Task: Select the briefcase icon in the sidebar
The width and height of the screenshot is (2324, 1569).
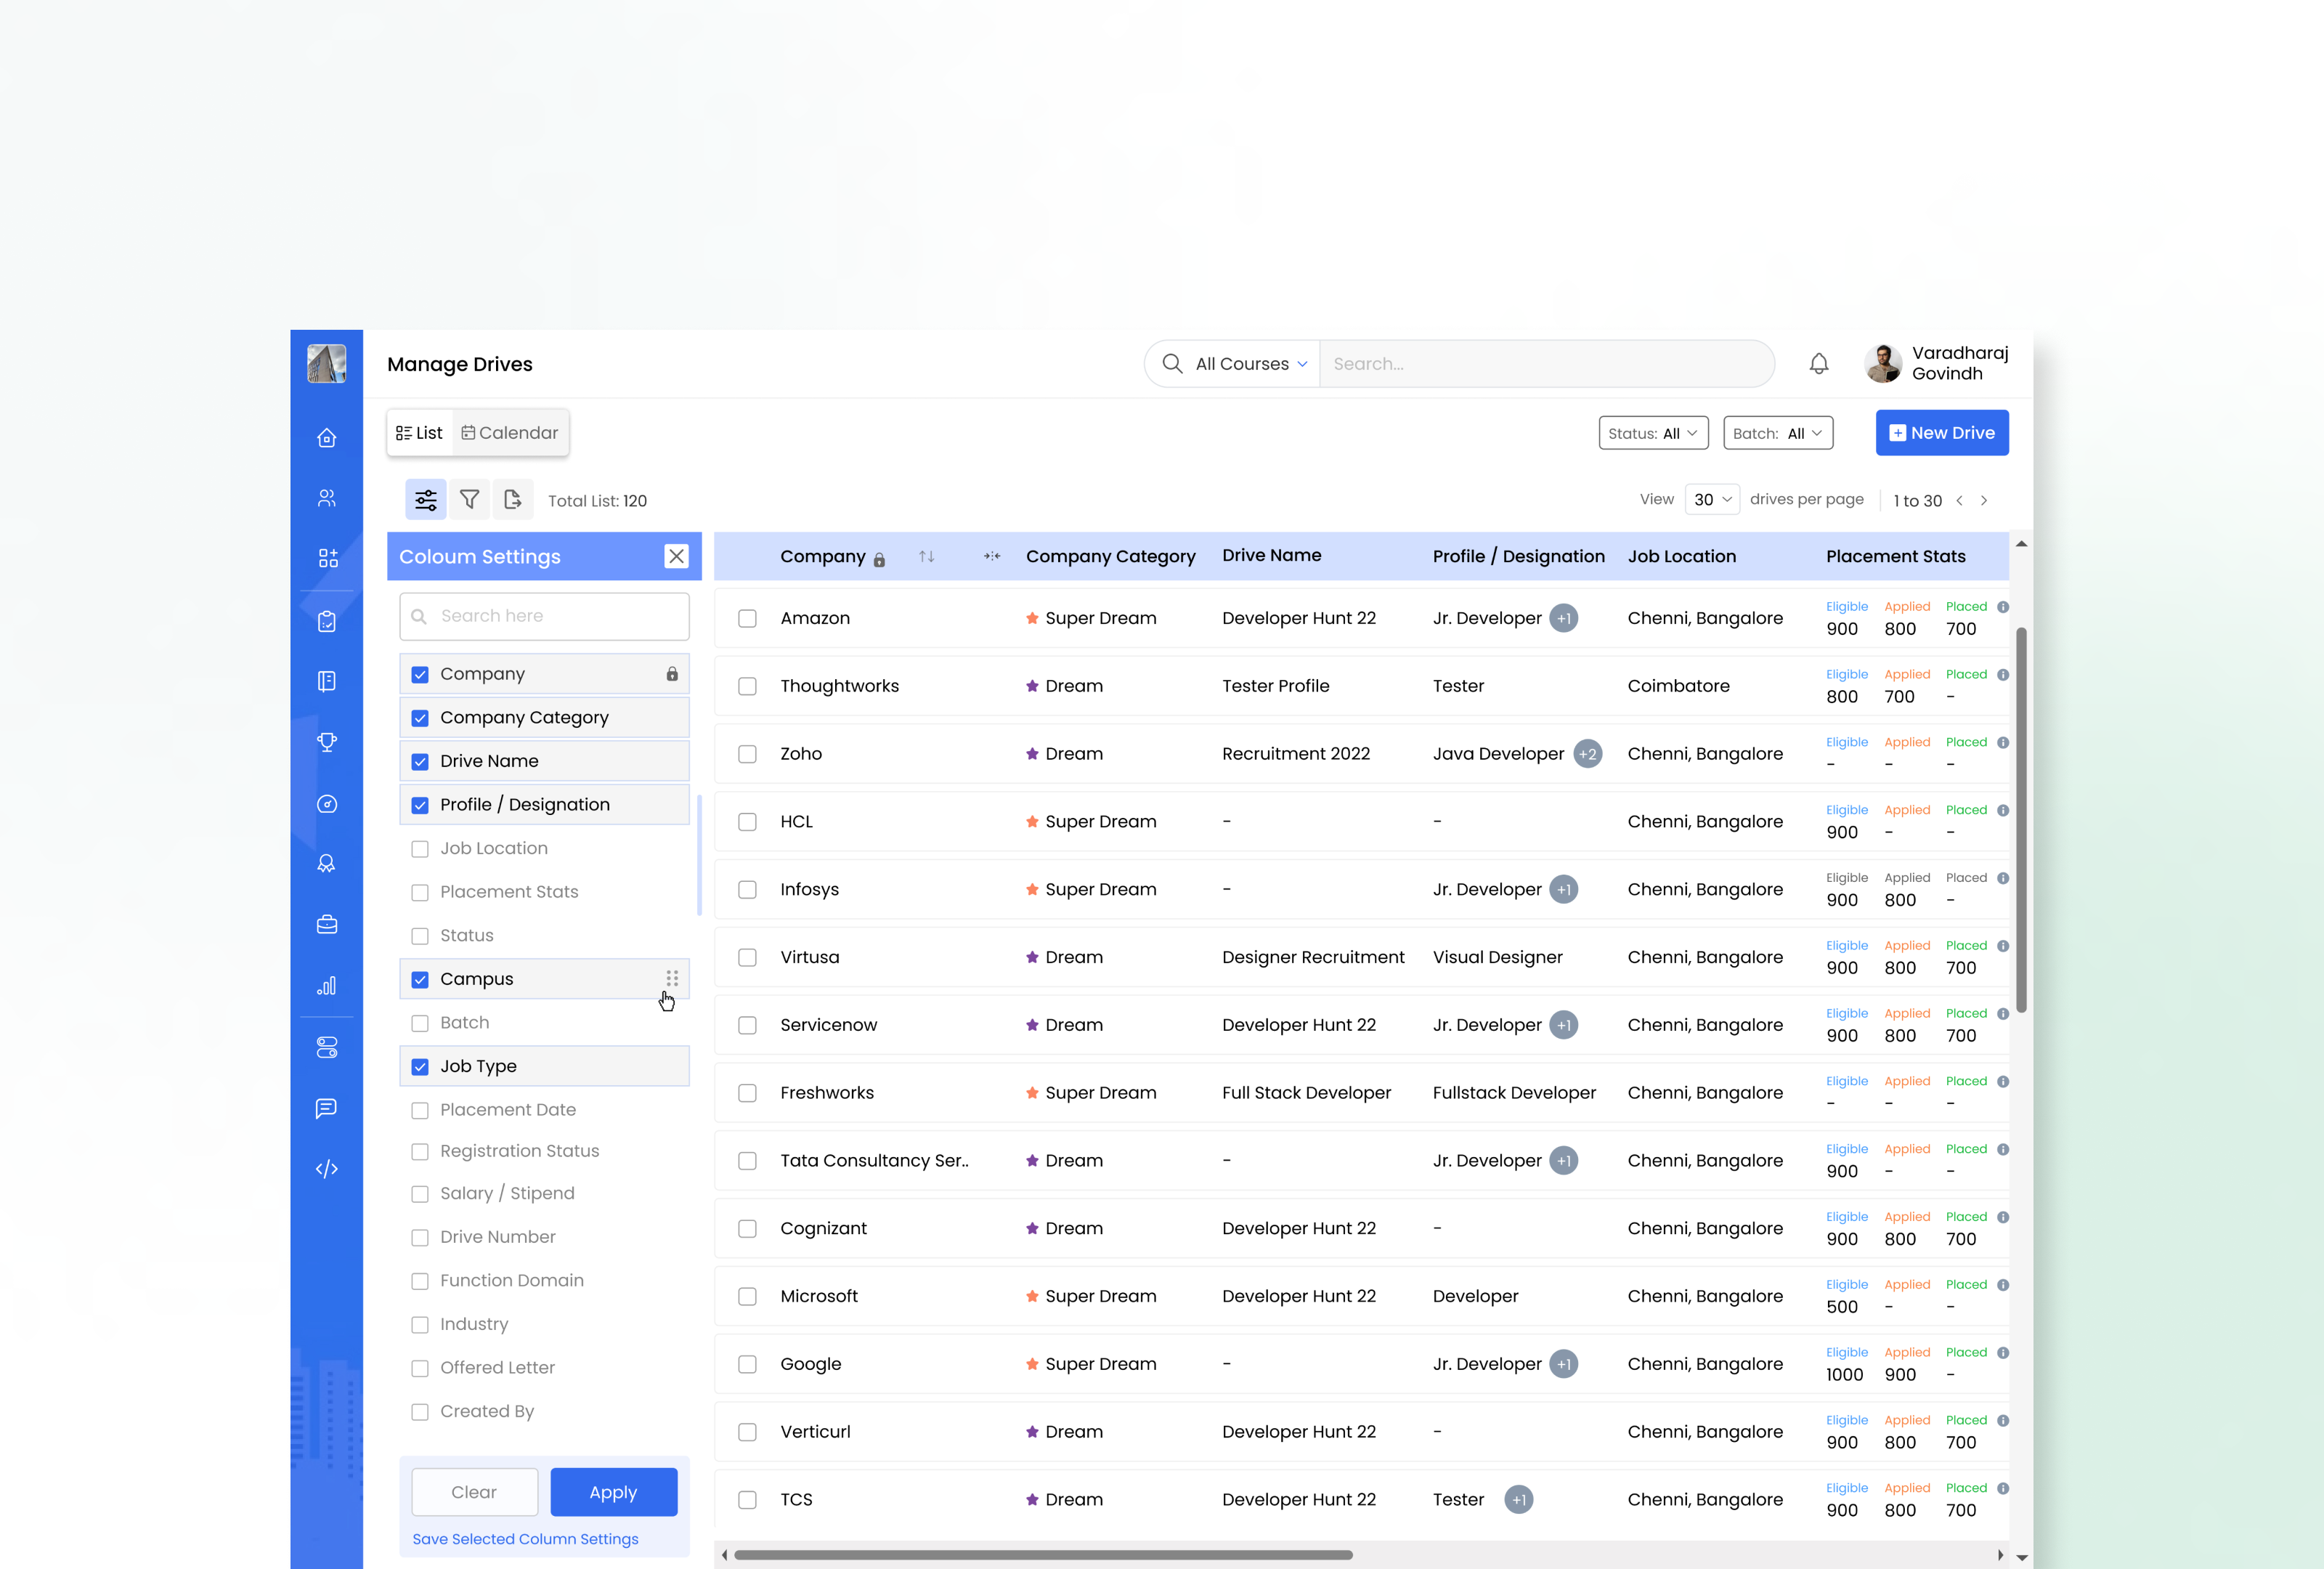Action: tap(327, 925)
